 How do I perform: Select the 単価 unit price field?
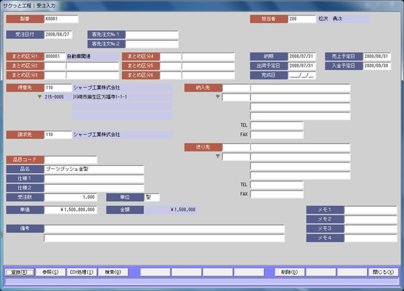point(71,209)
